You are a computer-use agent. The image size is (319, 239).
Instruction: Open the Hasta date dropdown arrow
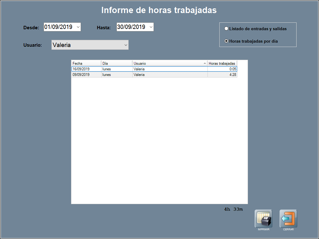click(151, 27)
